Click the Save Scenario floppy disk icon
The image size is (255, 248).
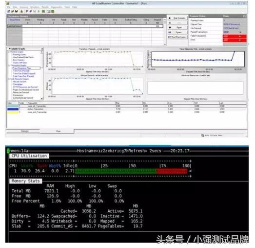16,11
